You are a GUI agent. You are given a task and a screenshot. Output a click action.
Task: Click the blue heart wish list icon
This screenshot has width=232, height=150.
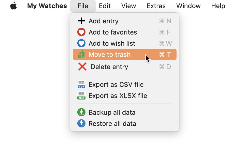(x=81, y=43)
